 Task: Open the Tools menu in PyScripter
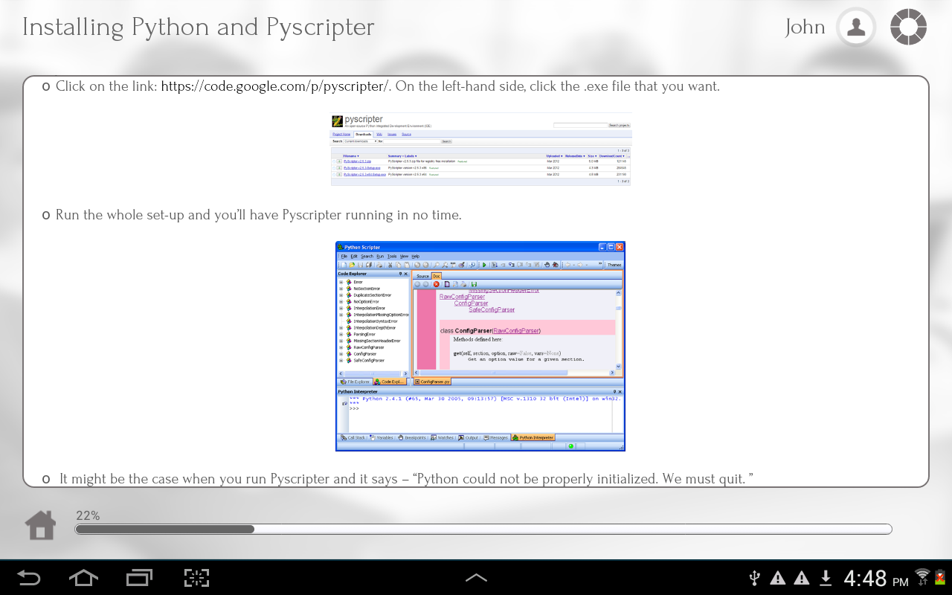click(x=391, y=257)
